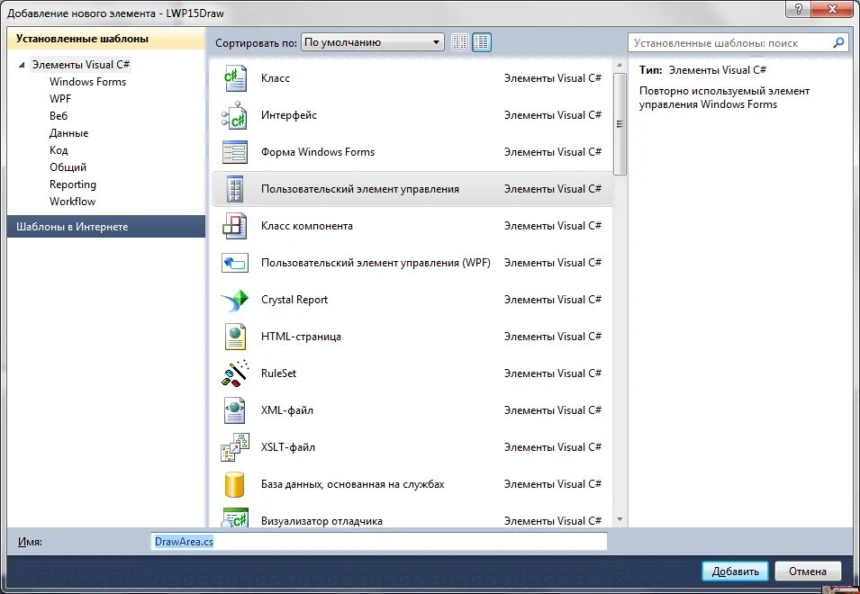Select the Код category
This screenshot has height=594, width=860.
point(59,150)
